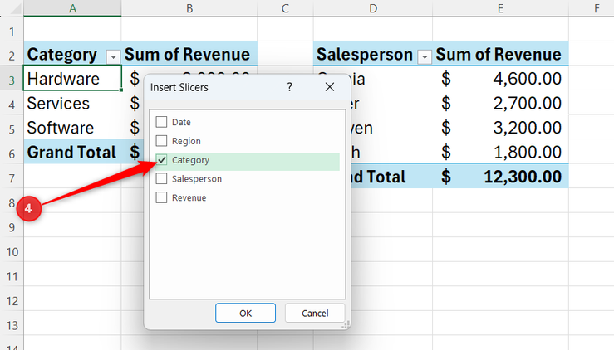Cancel the Insert Slicers dialog
This screenshot has height=350, width=614.
(x=315, y=313)
